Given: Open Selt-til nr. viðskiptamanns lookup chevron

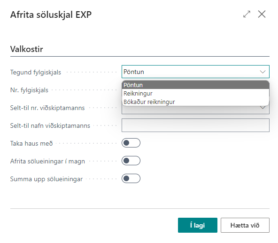Looking at the screenshot, I should (x=263, y=108).
